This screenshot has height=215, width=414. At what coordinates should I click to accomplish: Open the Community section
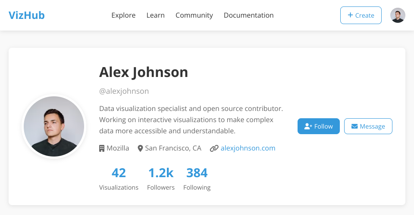tap(194, 15)
